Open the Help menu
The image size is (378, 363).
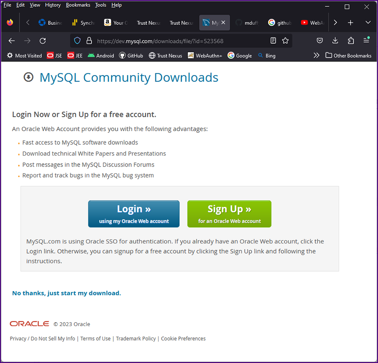pyautogui.click(x=116, y=5)
